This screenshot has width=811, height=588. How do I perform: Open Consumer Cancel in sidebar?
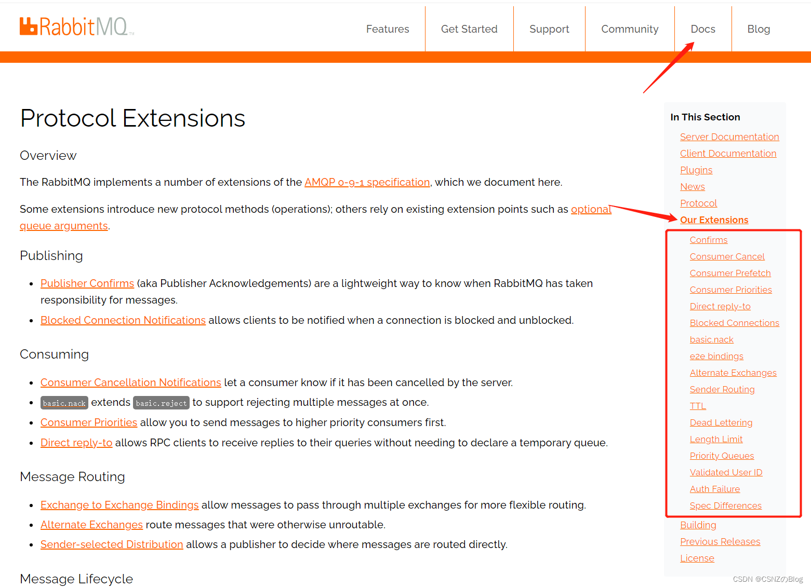point(727,256)
